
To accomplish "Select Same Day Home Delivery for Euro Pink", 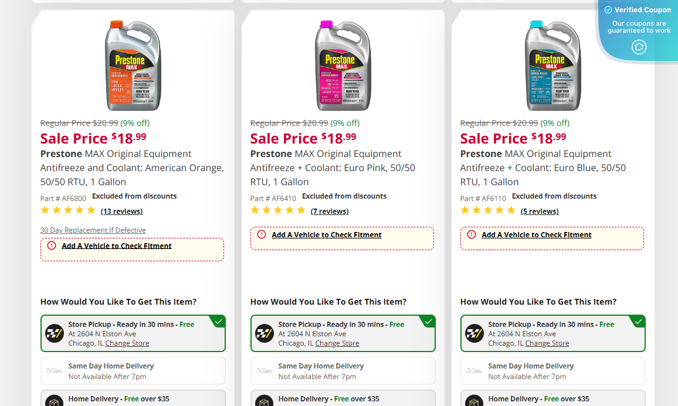I will [x=342, y=370].
